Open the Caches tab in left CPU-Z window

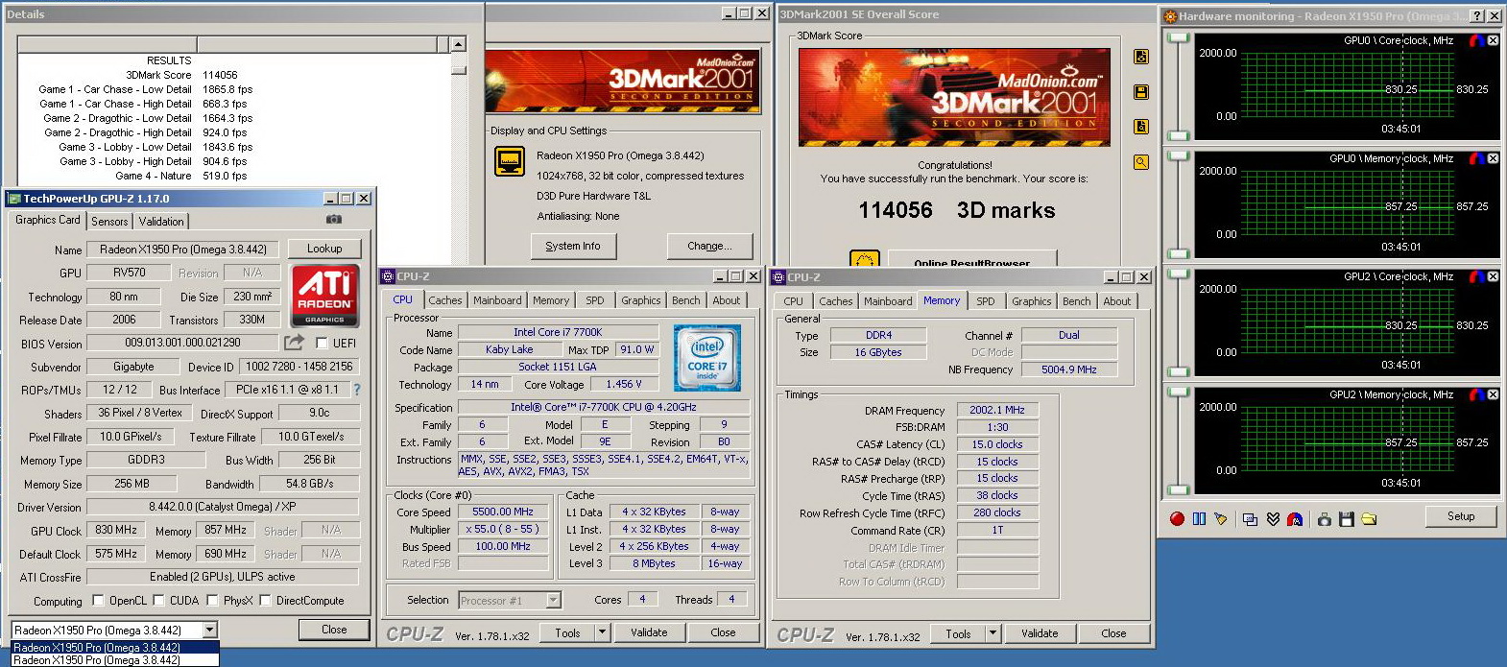(445, 300)
